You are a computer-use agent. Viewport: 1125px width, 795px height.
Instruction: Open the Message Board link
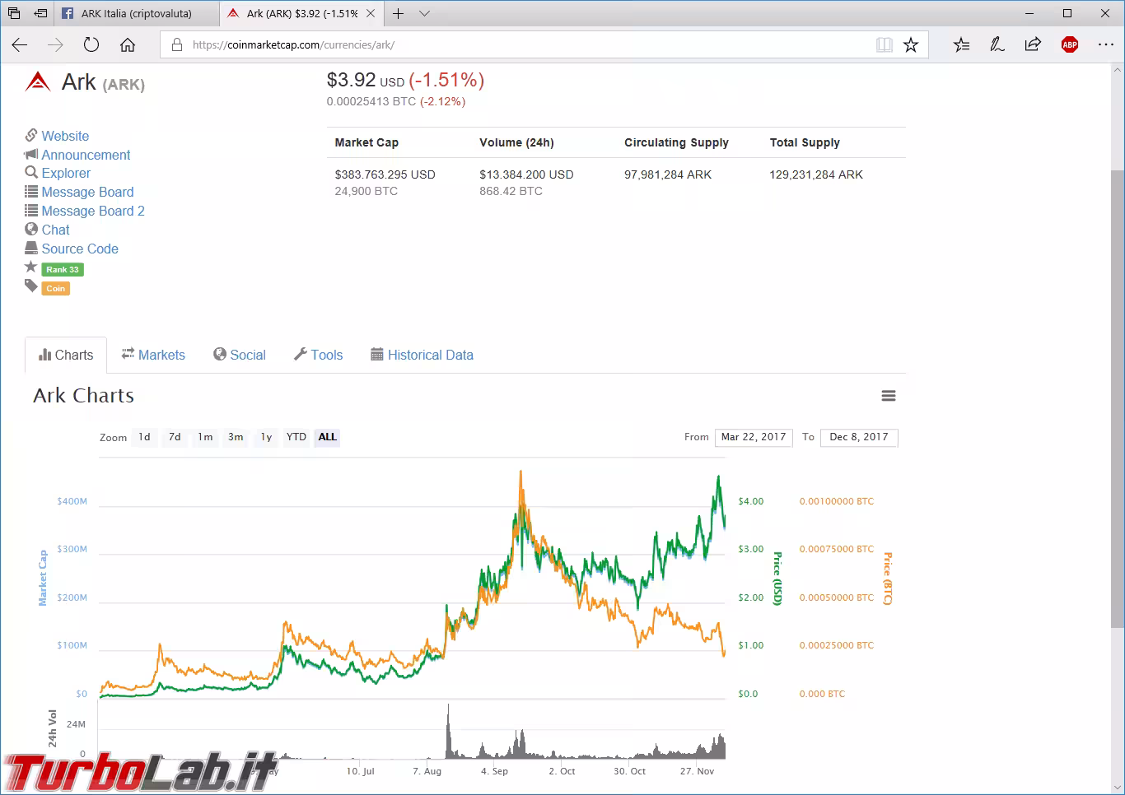87,192
